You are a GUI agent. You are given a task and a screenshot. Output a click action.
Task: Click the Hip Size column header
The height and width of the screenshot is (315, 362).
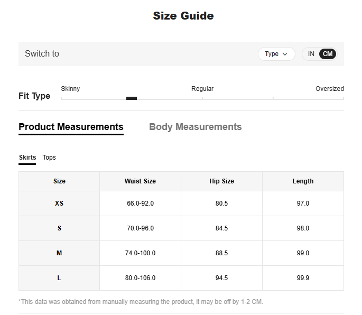pyautogui.click(x=221, y=181)
